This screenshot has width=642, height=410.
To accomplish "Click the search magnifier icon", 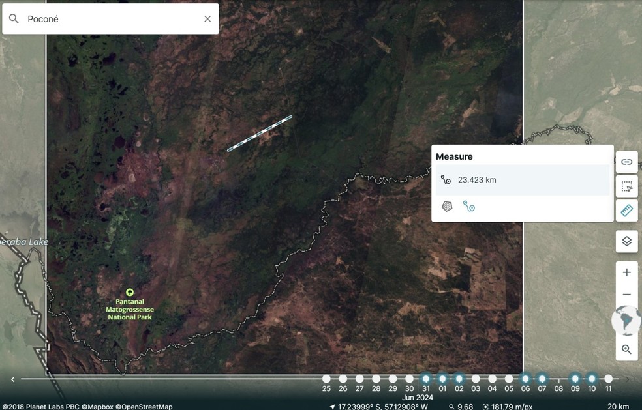I will point(14,19).
